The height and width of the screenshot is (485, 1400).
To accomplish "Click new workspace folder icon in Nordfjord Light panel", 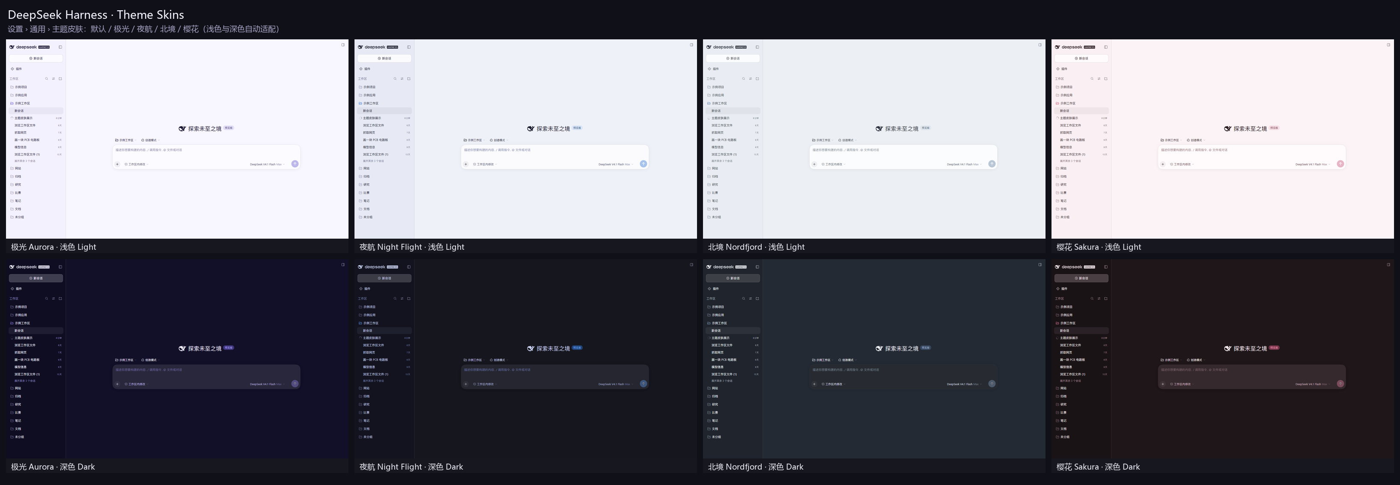I will click(x=757, y=79).
